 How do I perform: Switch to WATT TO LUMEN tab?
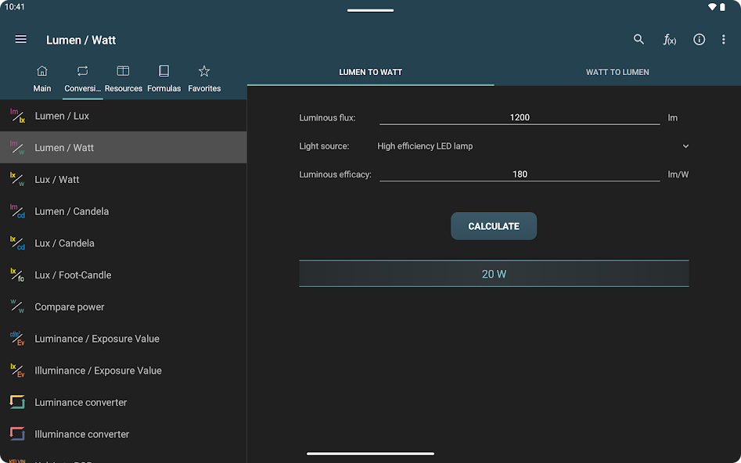(617, 72)
